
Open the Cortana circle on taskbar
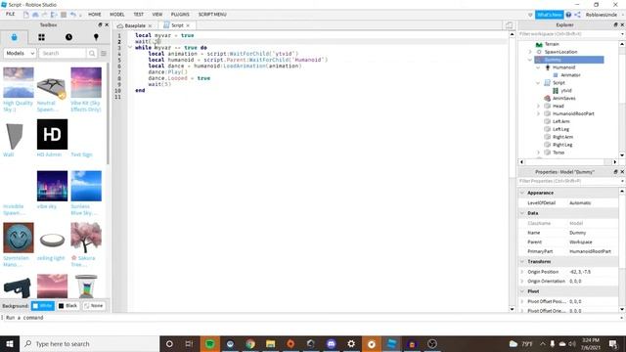point(169,343)
